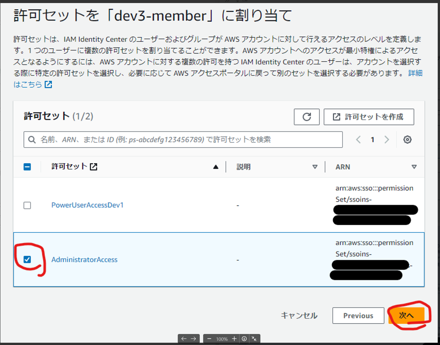
Task: Click the page title 許可セットを「dev3-member」に割り当て
Action: [x=153, y=16]
